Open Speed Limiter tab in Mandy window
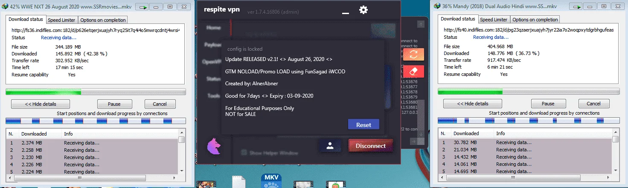Image resolution: width=628 pixels, height=188 pixels. [x=494, y=20]
